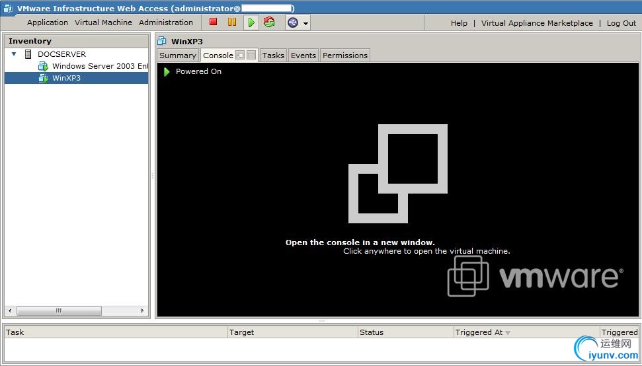This screenshot has width=642, height=366.
Task: Click the Powered On green status icon
Action: 167,71
